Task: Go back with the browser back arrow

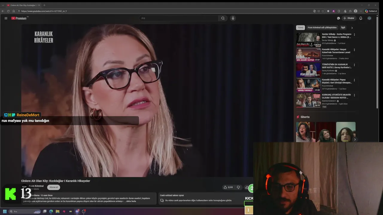Action: [x=3, y=11]
